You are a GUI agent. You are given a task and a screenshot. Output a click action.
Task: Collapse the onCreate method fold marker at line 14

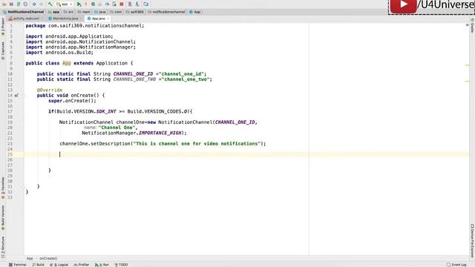pyautogui.click(x=24, y=96)
